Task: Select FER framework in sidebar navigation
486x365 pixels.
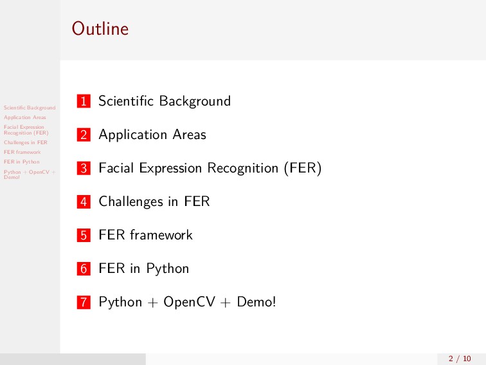Action: tap(22, 152)
